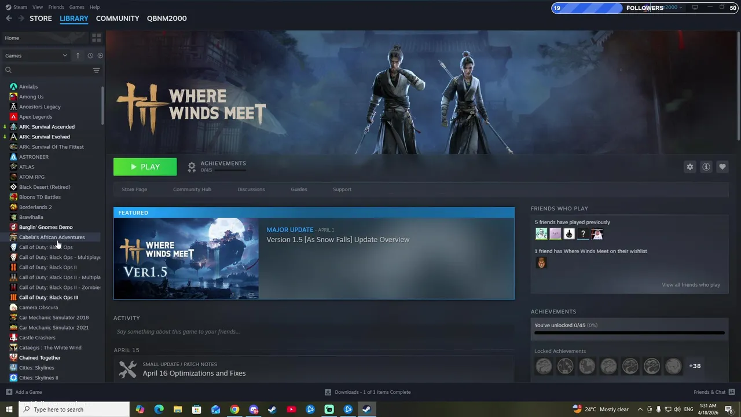The height and width of the screenshot is (417, 741).
Task: Open the Help menu
Action: pos(94,7)
